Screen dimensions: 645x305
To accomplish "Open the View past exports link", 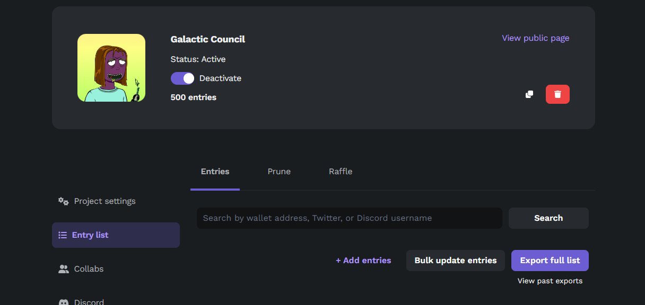I will [550, 281].
